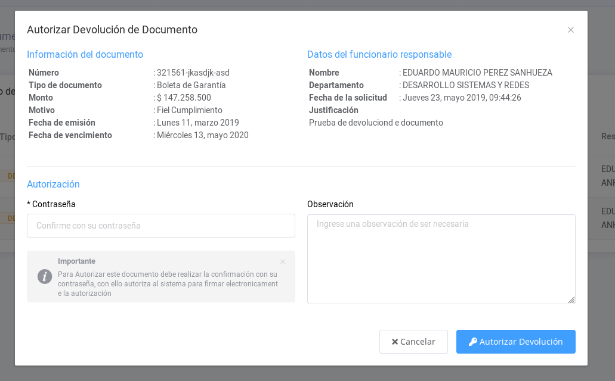Select the Datos del funcionario responsable heading
Viewport: 615px width, 381px height.
(379, 54)
